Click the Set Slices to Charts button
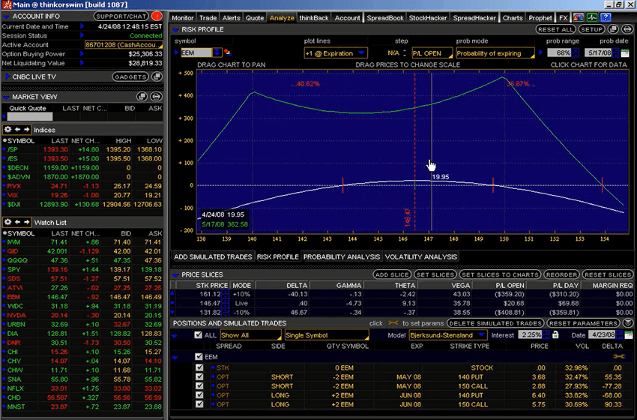637x420 pixels. tap(500, 274)
